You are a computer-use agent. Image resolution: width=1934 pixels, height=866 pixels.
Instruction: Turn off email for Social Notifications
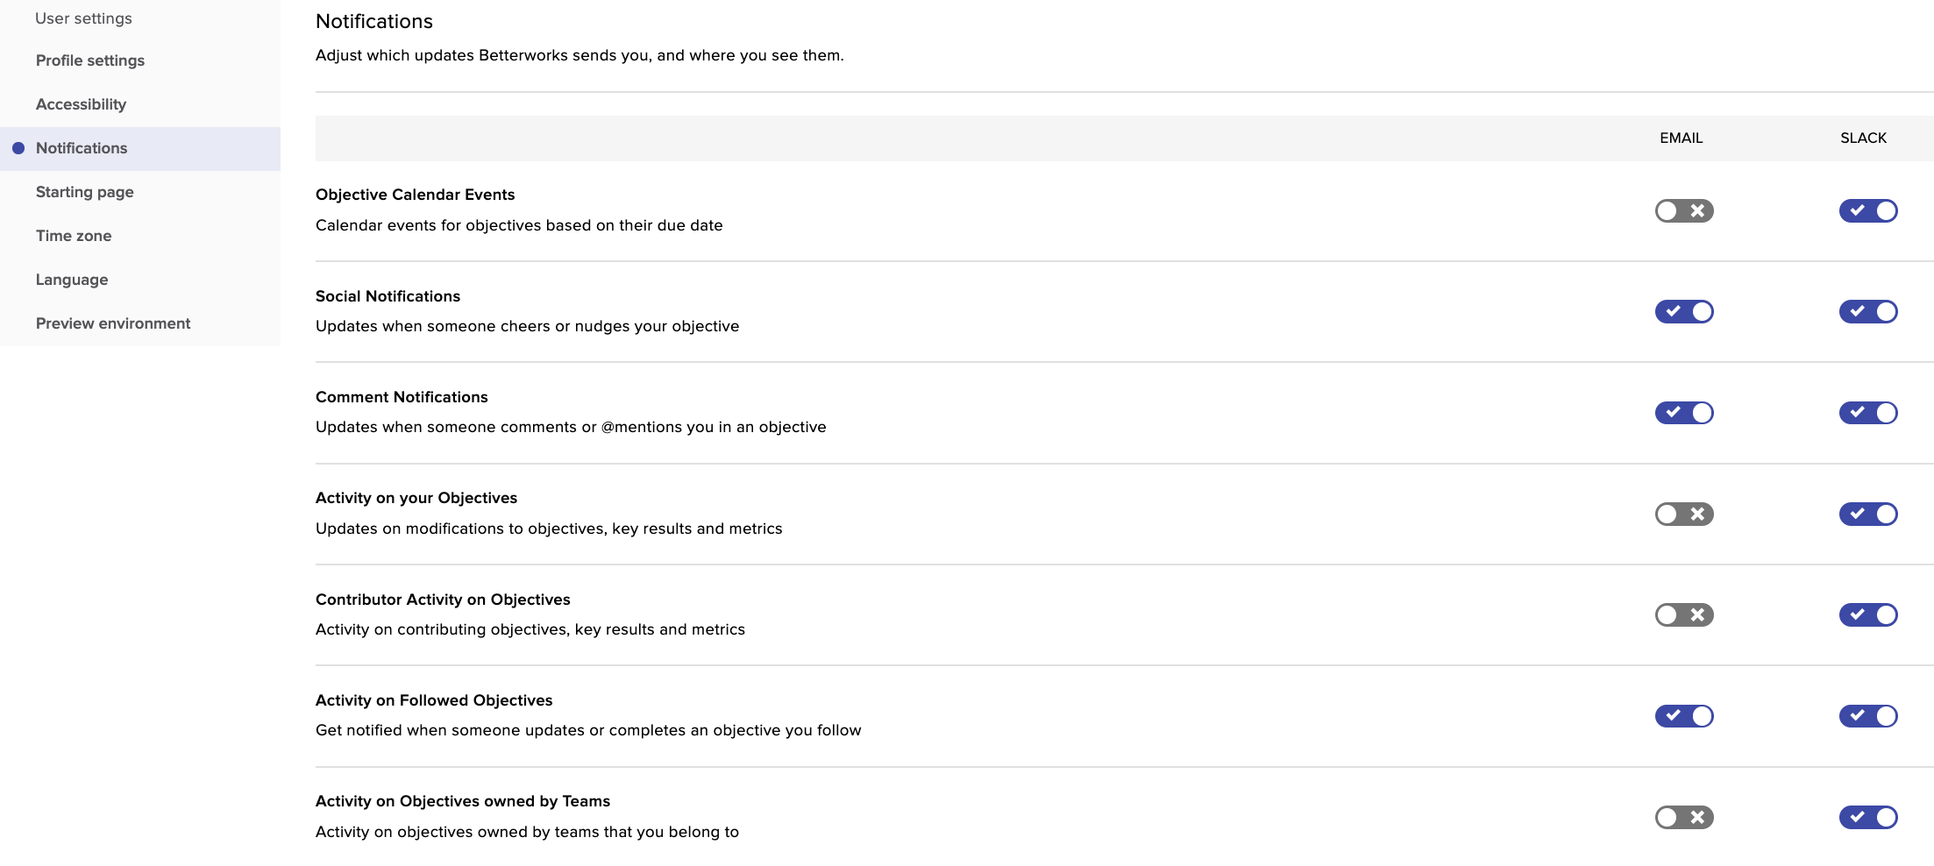1684,311
